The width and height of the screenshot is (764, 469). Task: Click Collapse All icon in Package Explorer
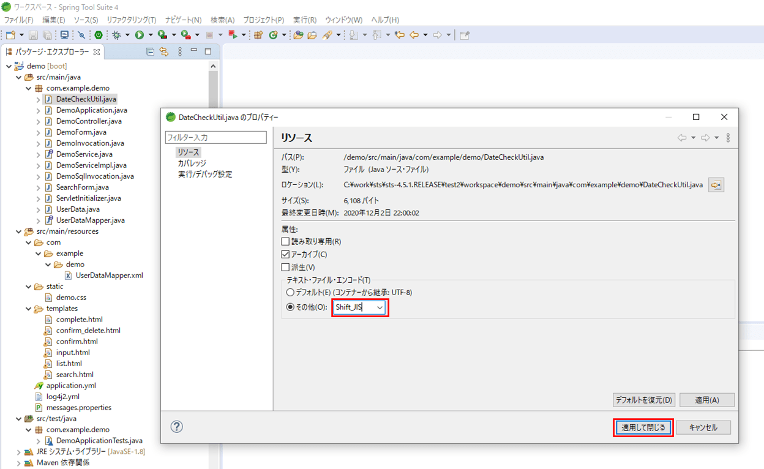[x=150, y=52]
